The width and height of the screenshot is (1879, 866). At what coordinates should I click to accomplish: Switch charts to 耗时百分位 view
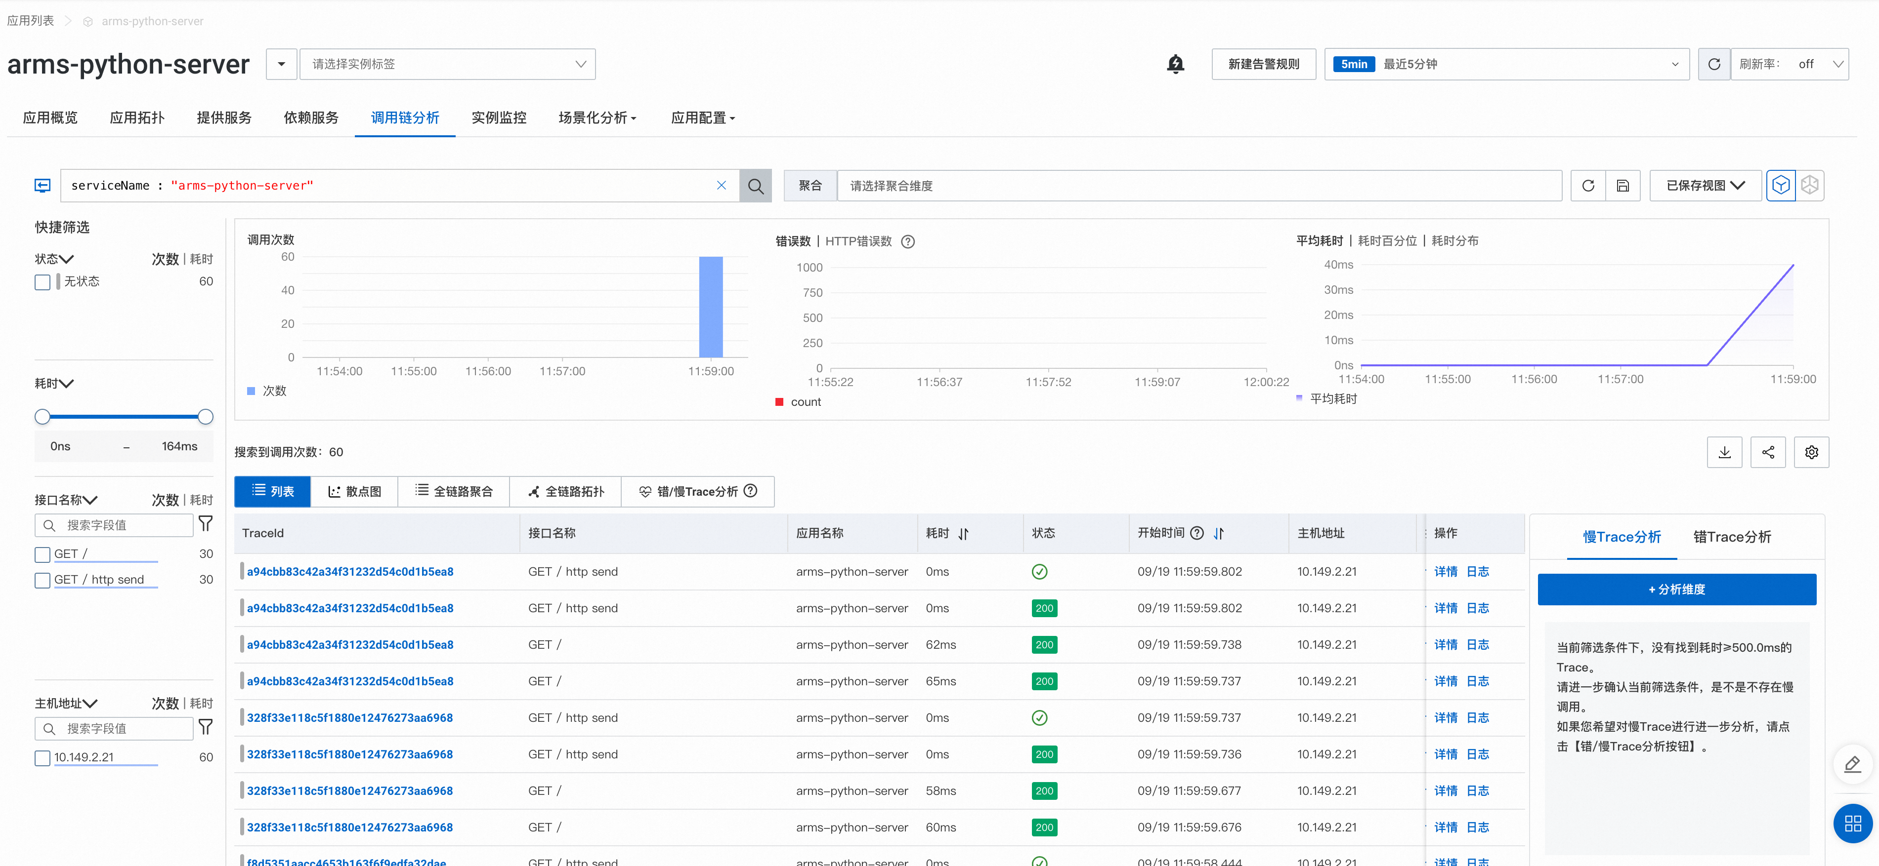[1387, 240]
